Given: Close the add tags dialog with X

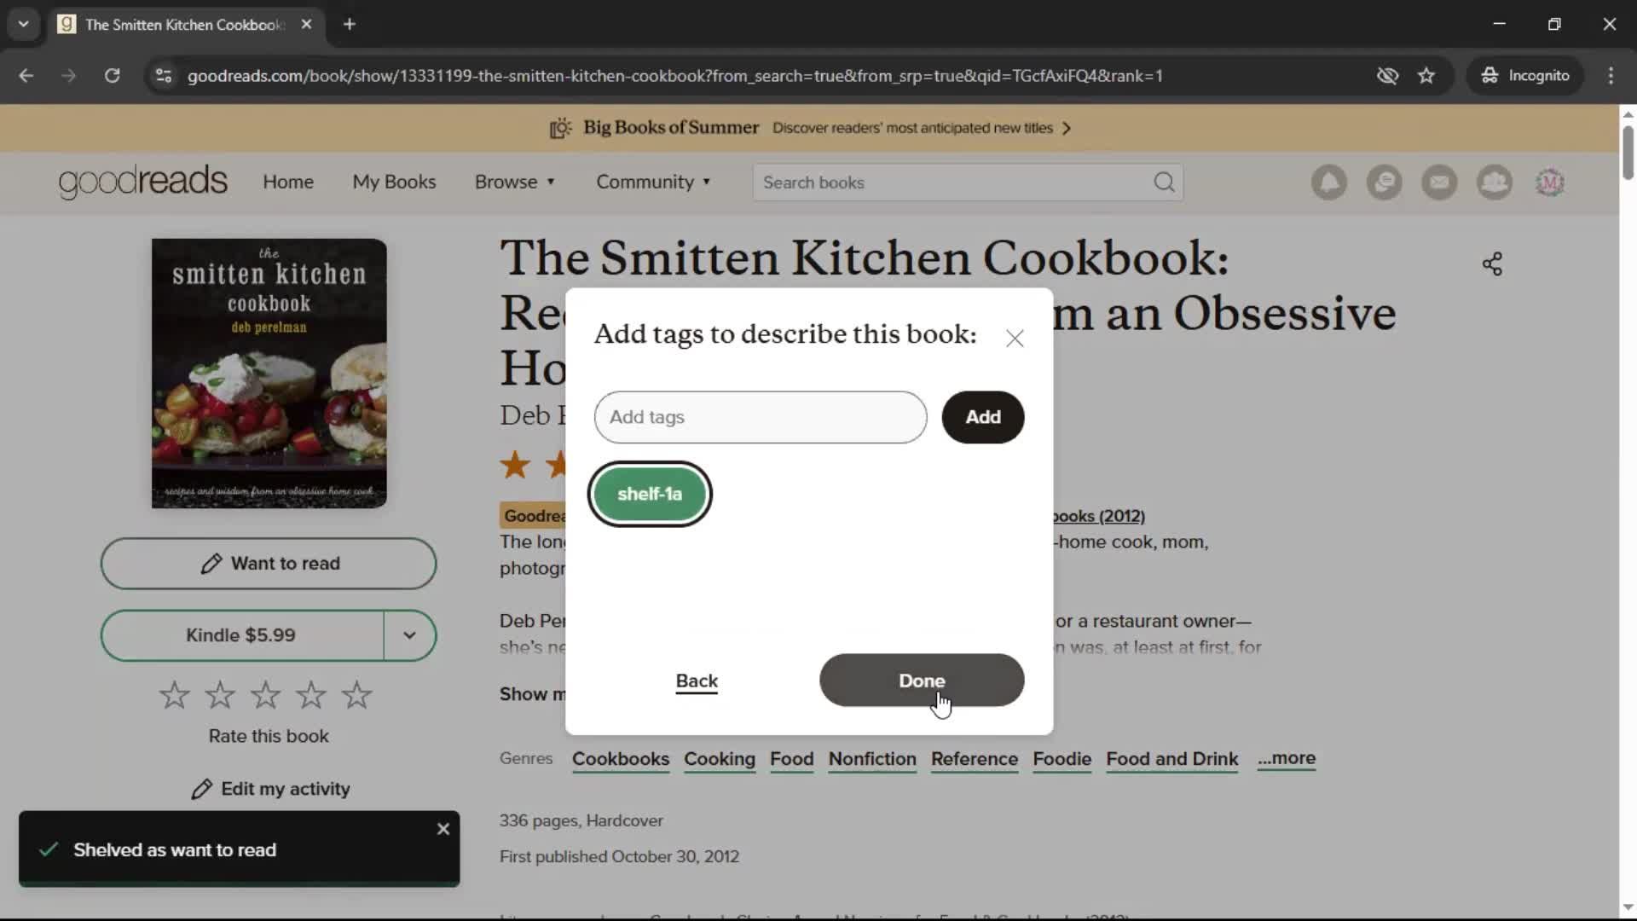Looking at the screenshot, I should tap(1015, 339).
